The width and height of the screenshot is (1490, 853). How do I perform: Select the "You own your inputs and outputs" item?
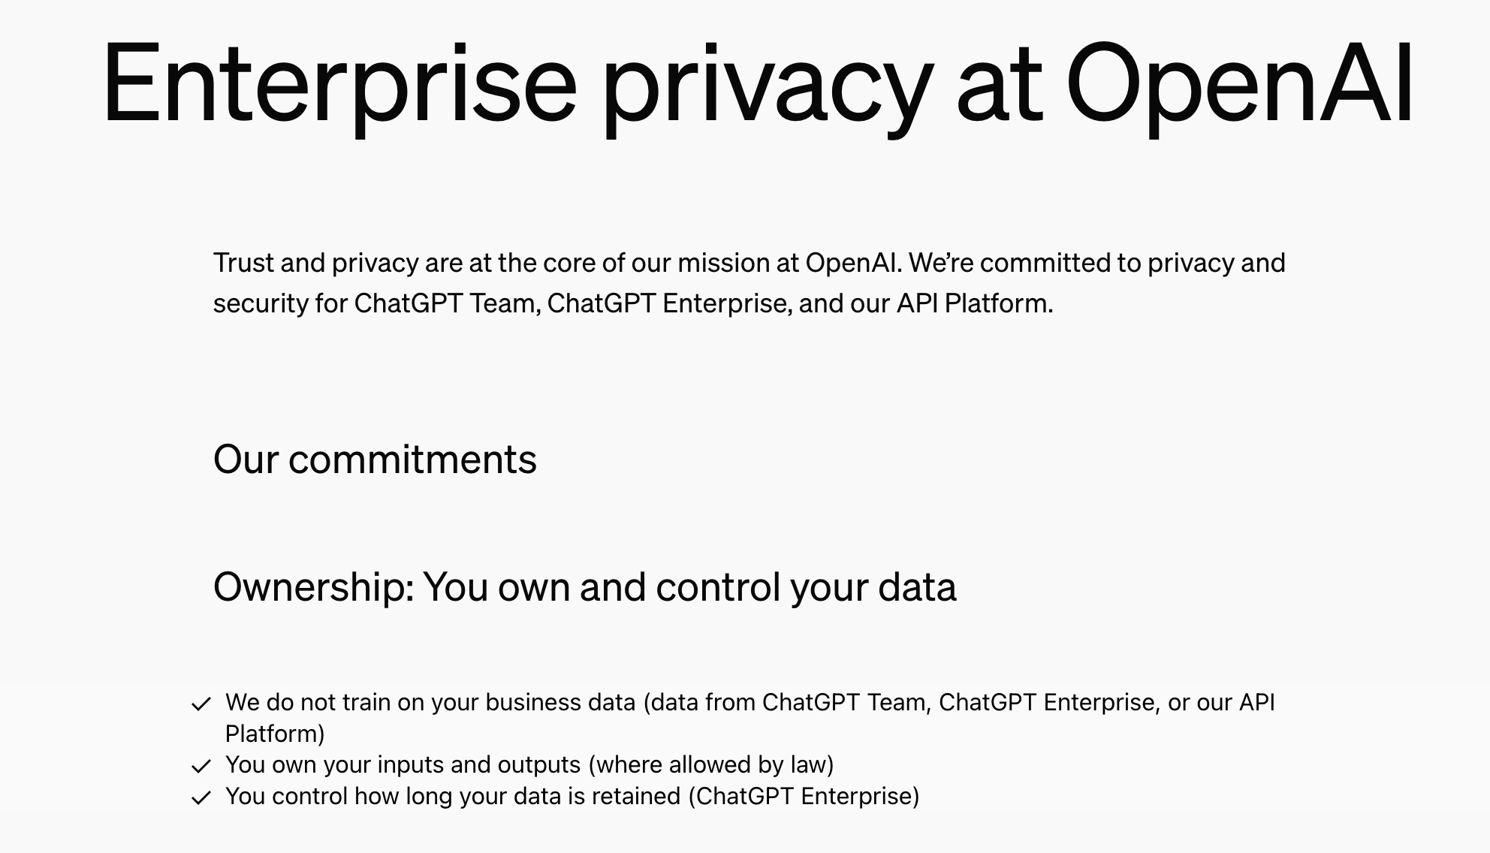(x=529, y=764)
